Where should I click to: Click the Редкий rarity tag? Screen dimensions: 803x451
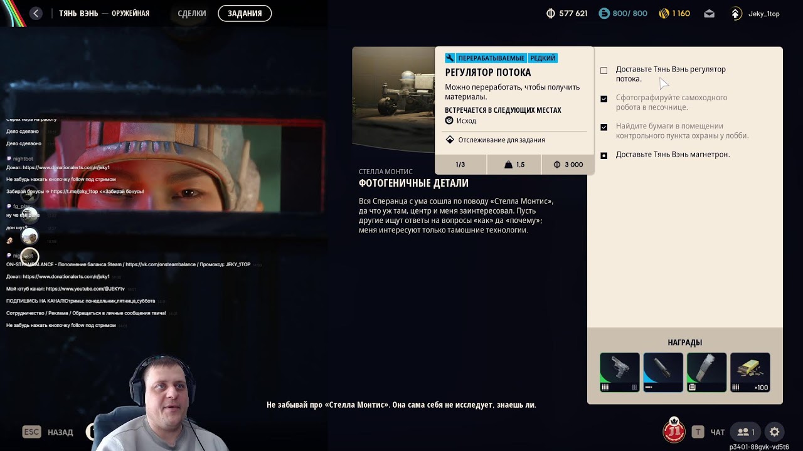coord(543,58)
